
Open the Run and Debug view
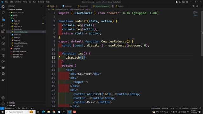(3, 25)
